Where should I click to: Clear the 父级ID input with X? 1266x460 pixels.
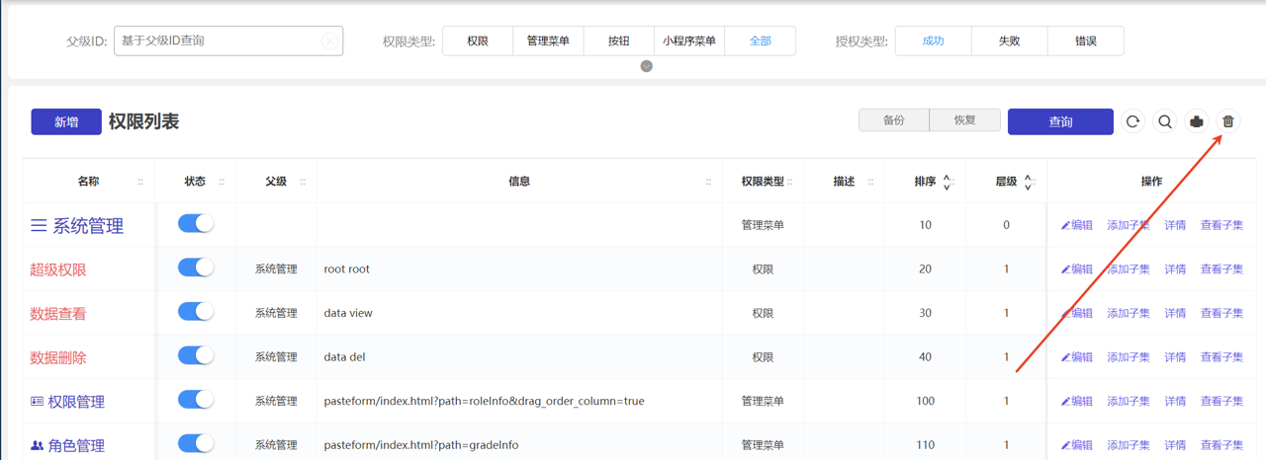click(x=329, y=40)
